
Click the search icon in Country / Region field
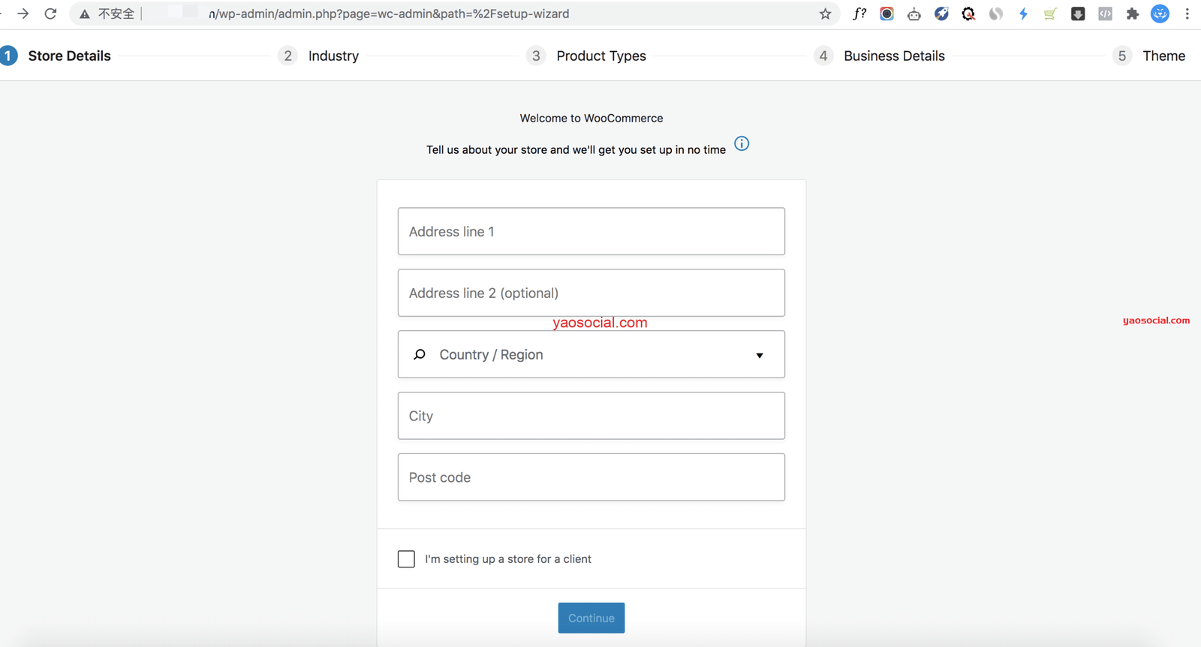pos(420,354)
